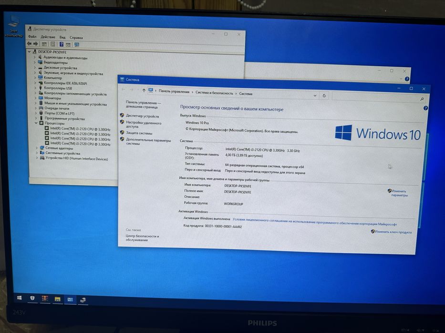The image size is (445, 333).
Task: Expand Звуковые, игровые и видеоустройства category
Action: (x=35, y=72)
